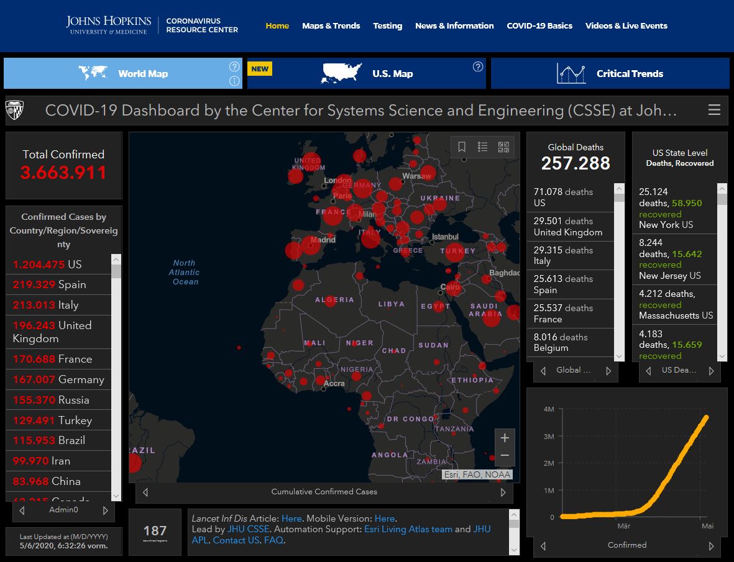This screenshot has width=734, height=562.
Task: Click the U.S. map silhouette icon
Action: 341,73
